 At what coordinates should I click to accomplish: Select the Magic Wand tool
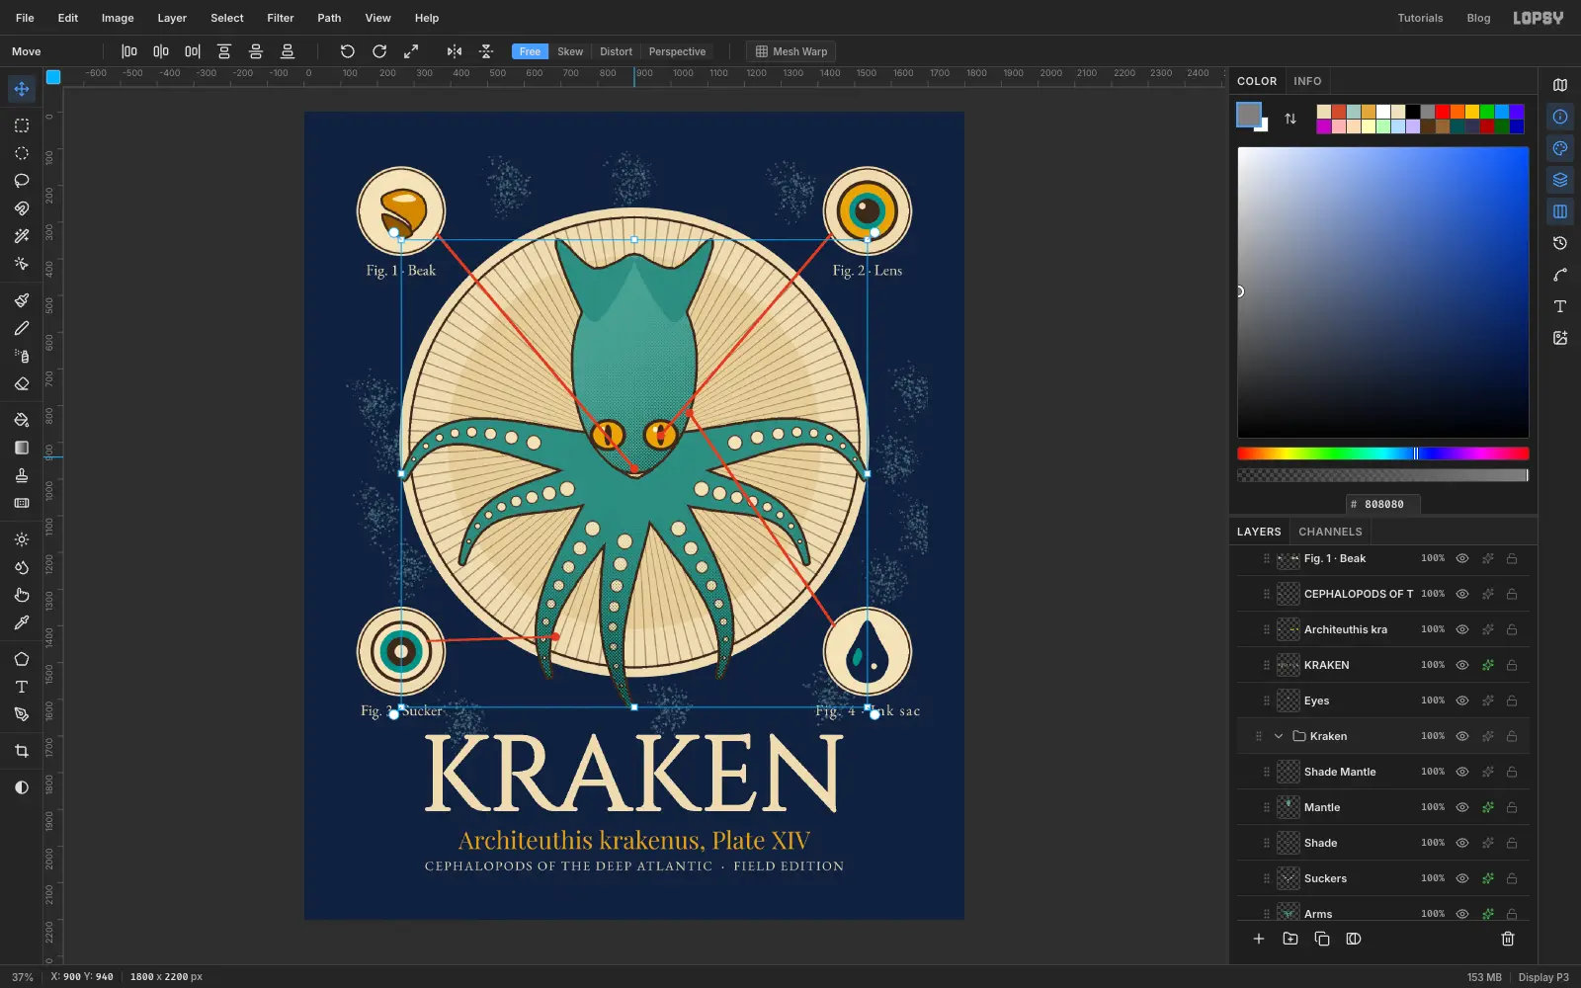pyautogui.click(x=22, y=236)
